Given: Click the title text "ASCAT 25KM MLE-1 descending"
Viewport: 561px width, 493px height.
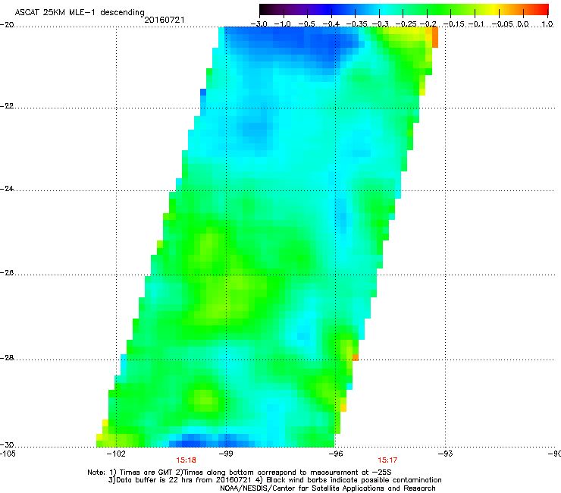Looking at the screenshot, I should click(80, 12).
